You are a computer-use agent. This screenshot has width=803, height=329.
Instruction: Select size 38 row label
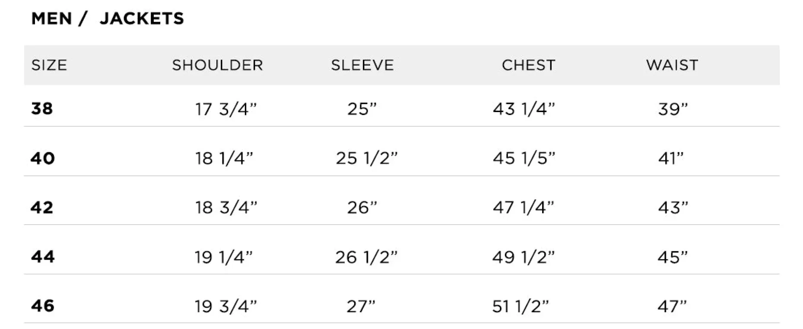[x=42, y=108]
